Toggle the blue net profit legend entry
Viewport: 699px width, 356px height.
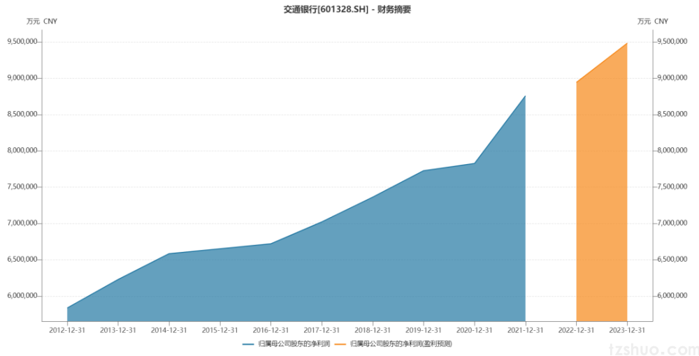pyautogui.click(x=286, y=344)
